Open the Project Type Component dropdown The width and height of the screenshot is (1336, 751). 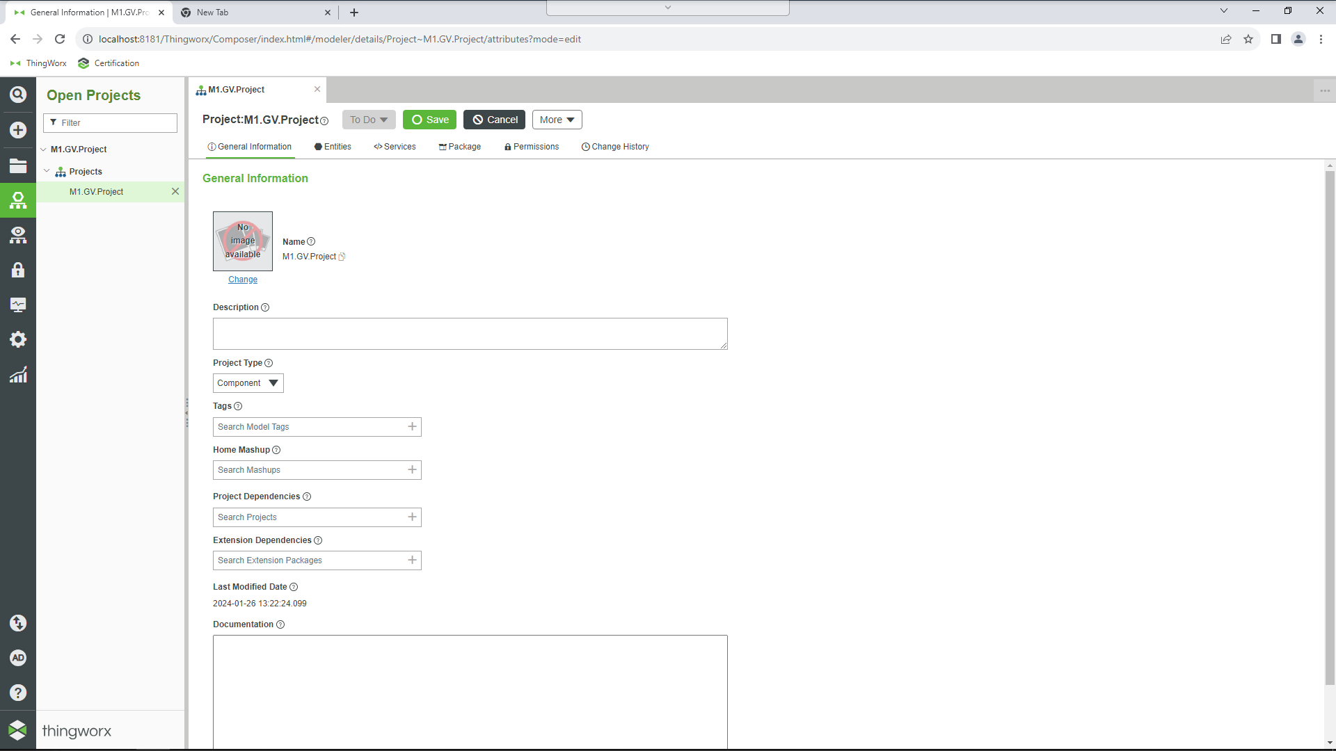pyautogui.click(x=248, y=383)
